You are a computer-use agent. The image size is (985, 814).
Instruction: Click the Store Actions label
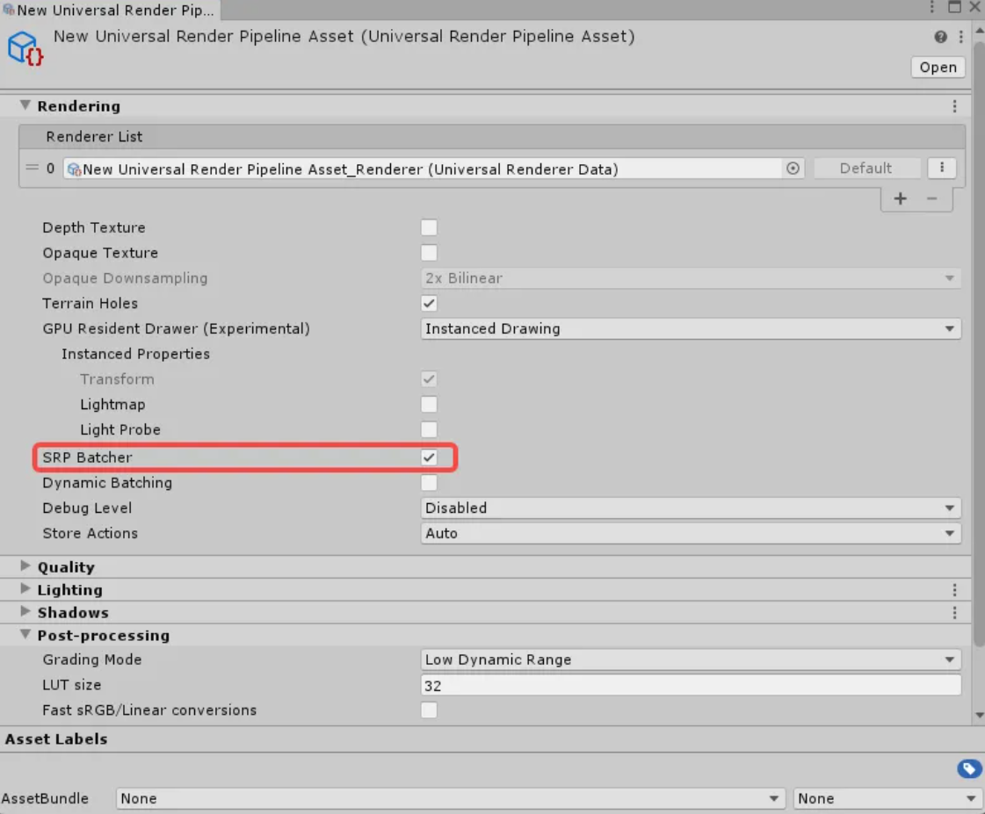pos(90,534)
